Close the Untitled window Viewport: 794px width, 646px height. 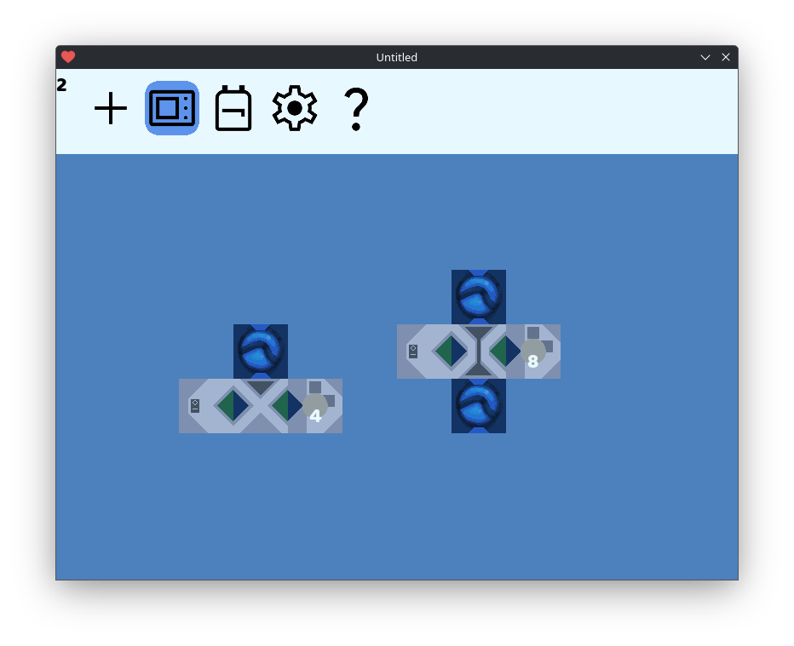[x=726, y=57]
